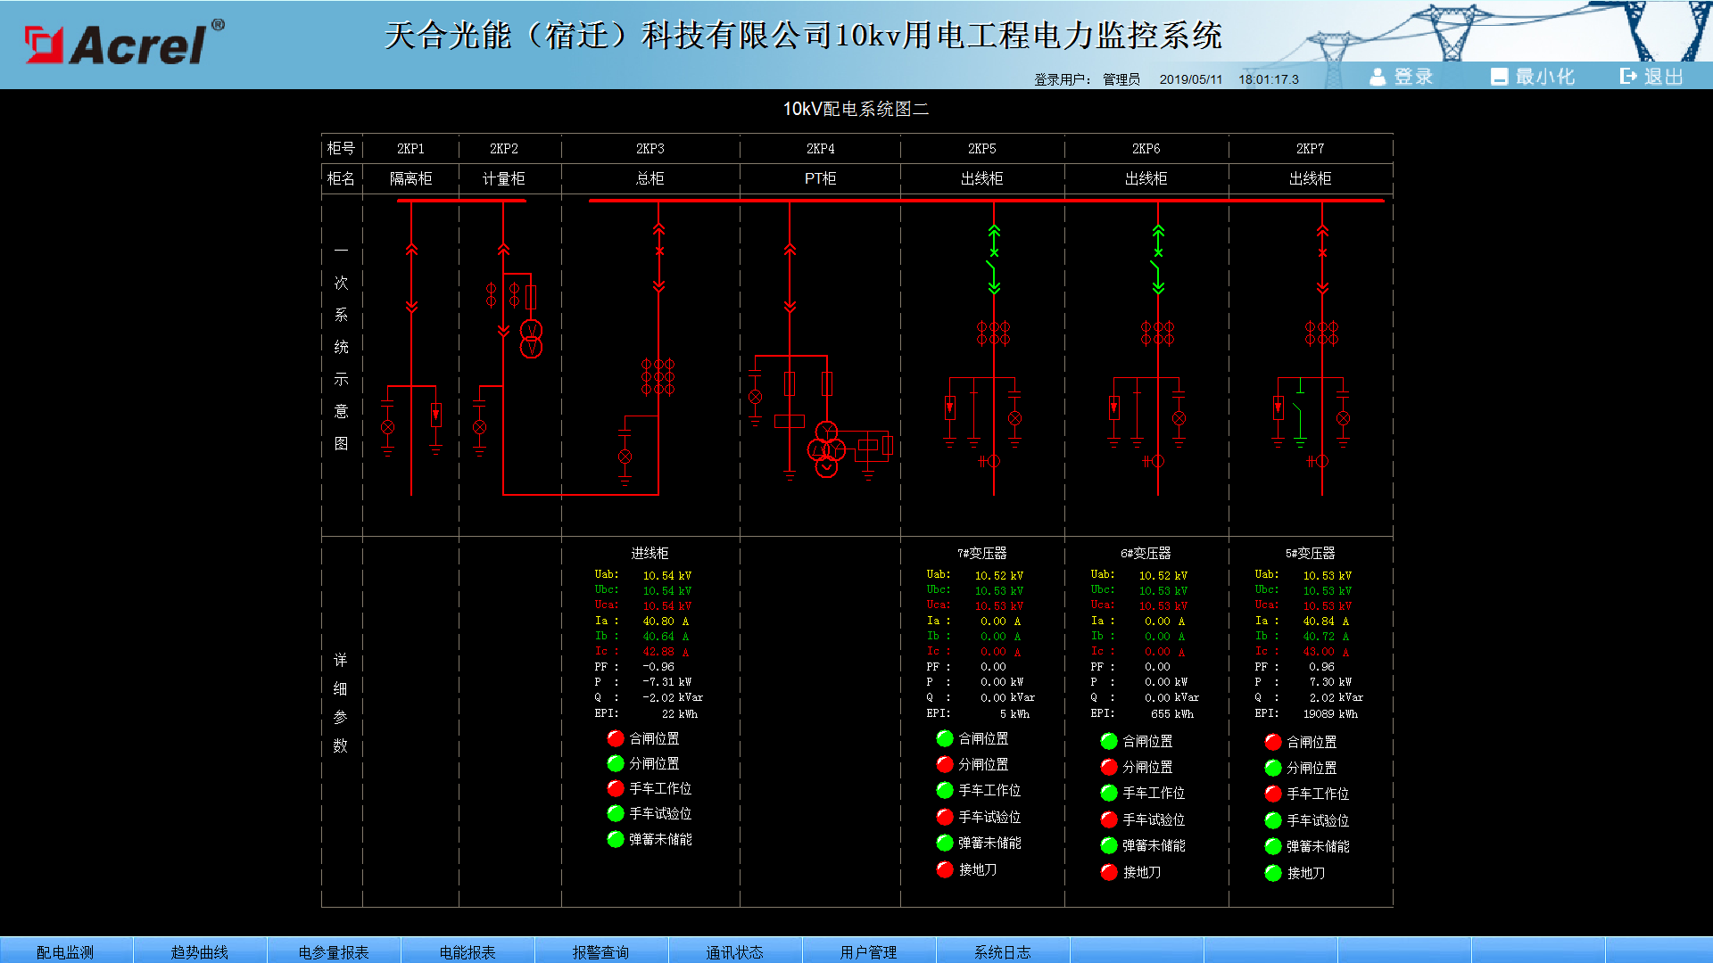Click 6#变压器 分闸位置 red indicator
Image resolution: width=1713 pixels, height=963 pixels.
1109,767
